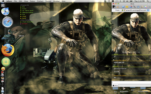Select Sparks in the contact list
The height and width of the screenshot is (94, 151).
coord(24,18)
